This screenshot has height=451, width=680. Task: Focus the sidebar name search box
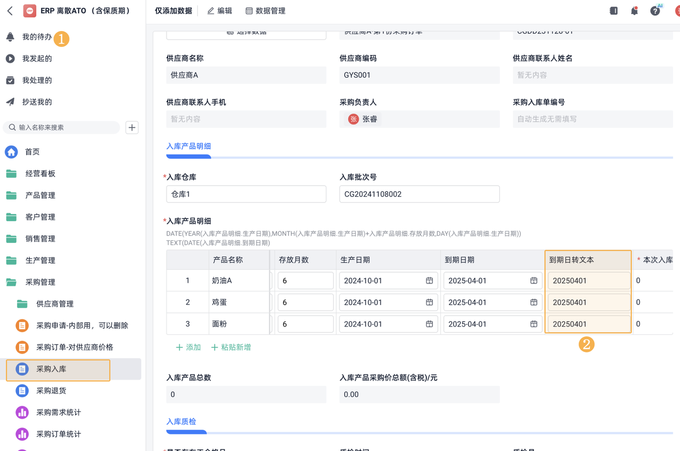pos(62,127)
